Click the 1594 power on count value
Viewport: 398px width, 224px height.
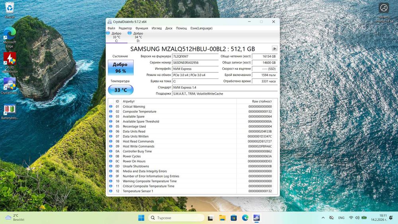coord(265,75)
